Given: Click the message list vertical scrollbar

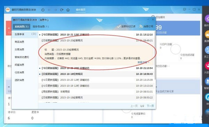Looking at the screenshot, I should (x=155, y=55).
